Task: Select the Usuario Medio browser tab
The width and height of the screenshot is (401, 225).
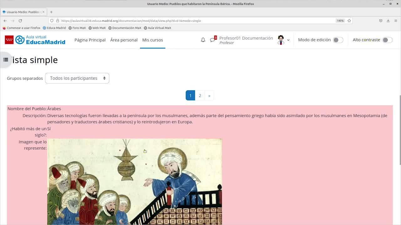Action: click(x=23, y=12)
